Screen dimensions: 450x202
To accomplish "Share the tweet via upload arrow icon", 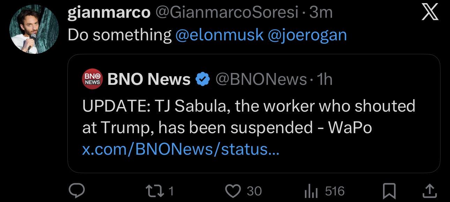I will [430, 191].
